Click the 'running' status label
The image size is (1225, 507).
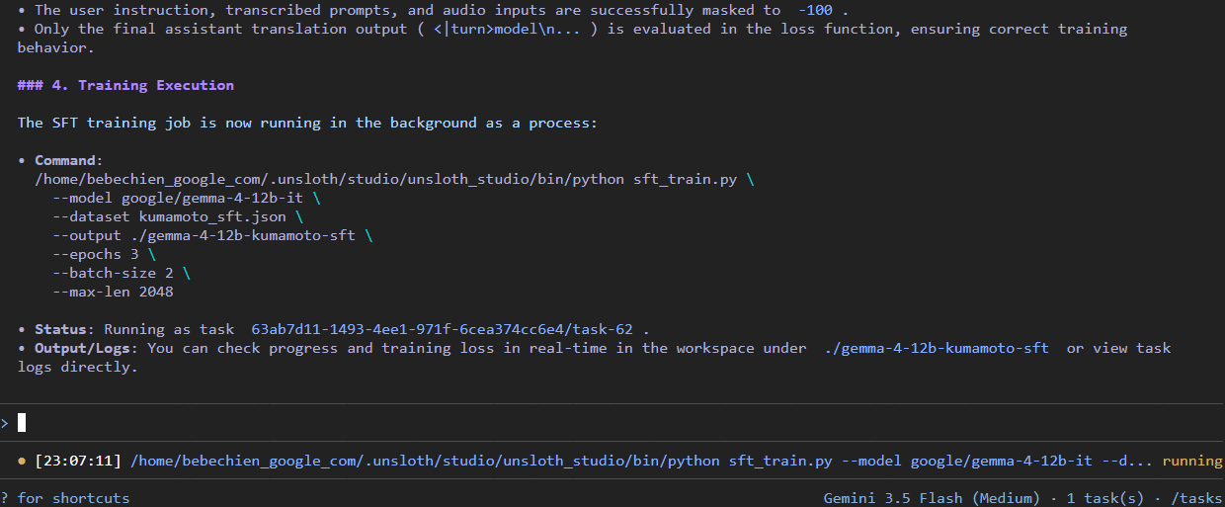point(1192,462)
